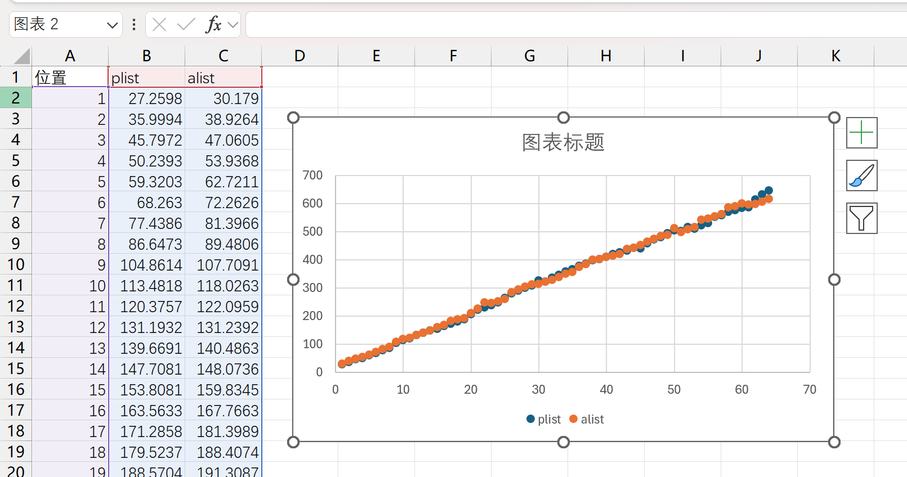Open the Chart Elements plus button
This screenshot has height=477, width=907.
pyautogui.click(x=861, y=133)
